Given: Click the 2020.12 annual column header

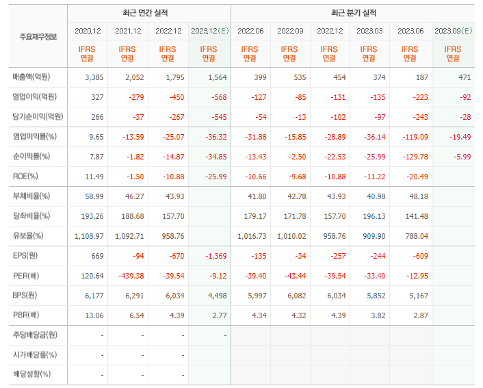Looking at the screenshot, I should tap(88, 31).
